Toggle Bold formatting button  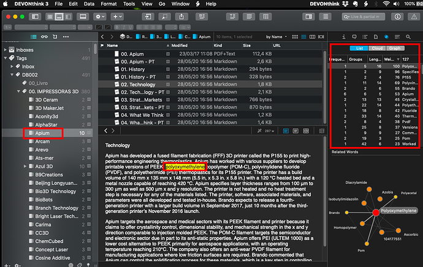pyautogui.click(x=117, y=27)
